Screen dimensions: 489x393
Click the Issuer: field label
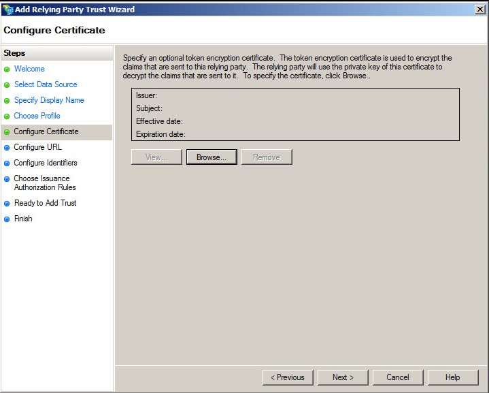(x=146, y=95)
